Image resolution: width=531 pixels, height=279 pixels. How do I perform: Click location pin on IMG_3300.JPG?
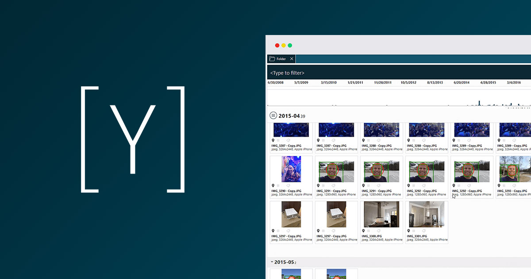363,231
